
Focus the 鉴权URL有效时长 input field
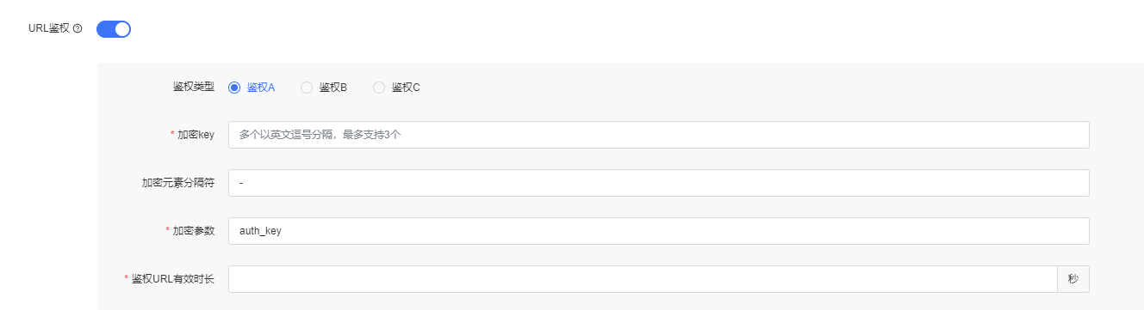(x=643, y=279)
